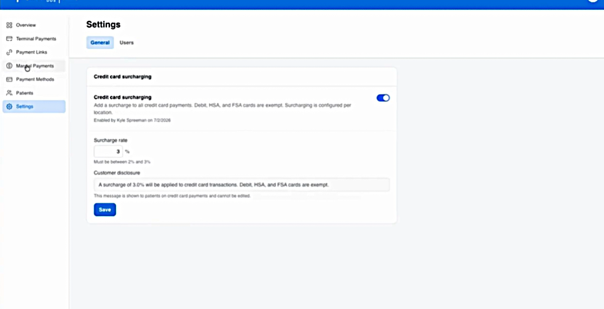The width and height of the screenshot is (604, 309).
Task: Click 'Must be between 2% and 3%' hint
Action: [122, 162]
